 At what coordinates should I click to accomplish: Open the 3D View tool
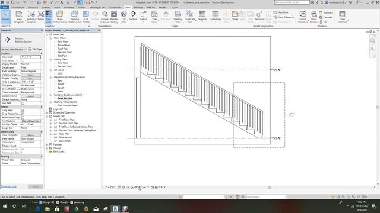tap(124, 17)
